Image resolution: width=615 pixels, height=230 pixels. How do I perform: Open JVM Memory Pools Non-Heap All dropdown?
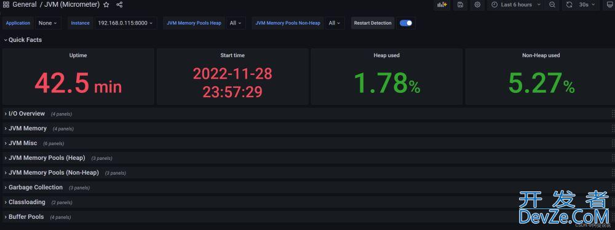coord(335,23)
